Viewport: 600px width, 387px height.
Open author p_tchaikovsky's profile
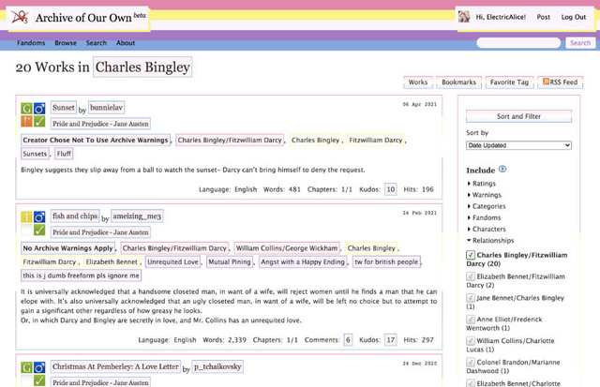click(217, 366)
